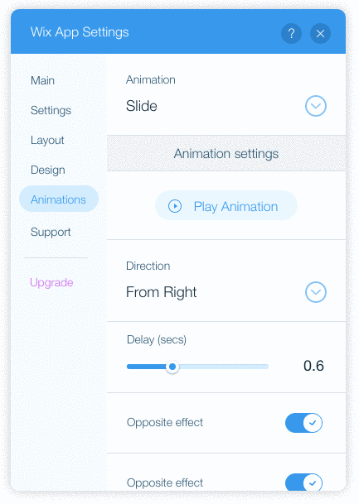Close the Wix App Settings panel
Image resolution: width=359 pixels, height=504 pixels.
point(320,33)
